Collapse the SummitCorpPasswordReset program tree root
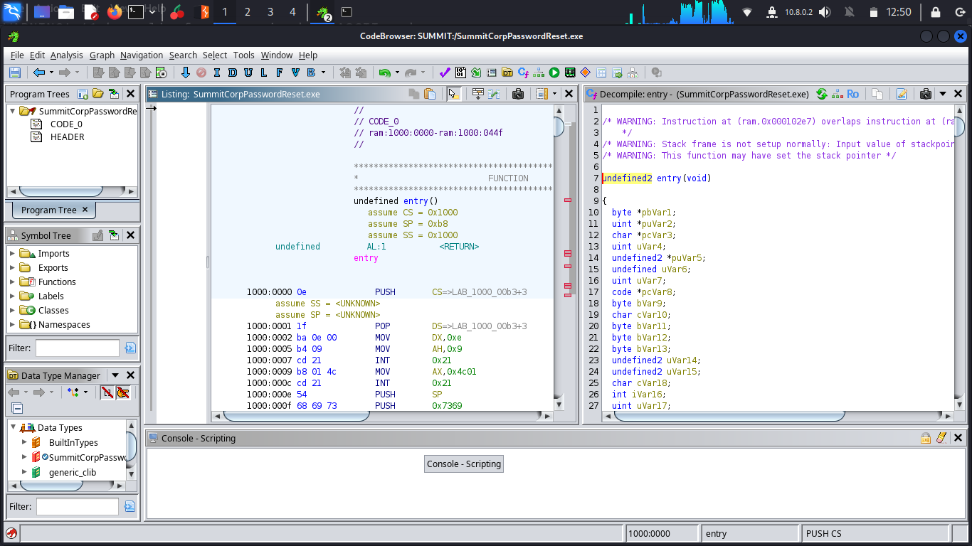This screenshot has width=972, height=546. tap(13, 111)
